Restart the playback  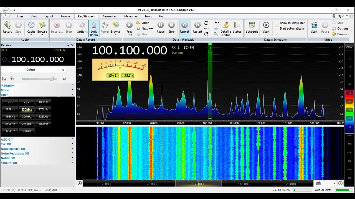(197, 27)
